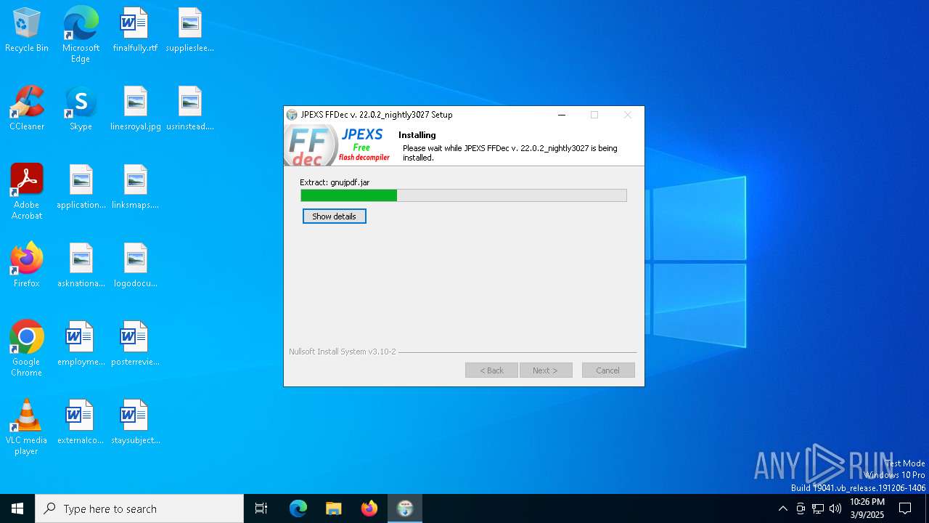Screen dimensions: 929x523
Task: Open the Recycle Bin desktop icon
Action: (27, 30)
